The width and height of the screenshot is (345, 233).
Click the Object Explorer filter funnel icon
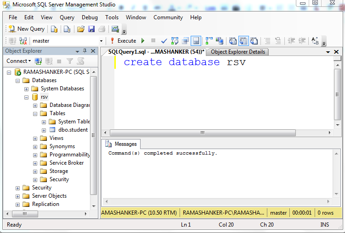[x=70, y=61]
